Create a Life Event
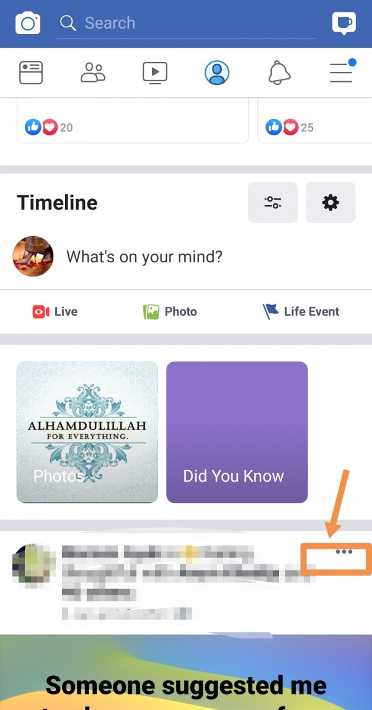The height and width of the screenshot is (710, 372). click(x=301, y=311)
